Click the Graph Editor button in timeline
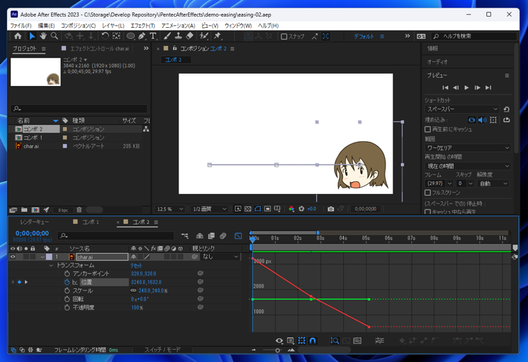 point(238,236)
